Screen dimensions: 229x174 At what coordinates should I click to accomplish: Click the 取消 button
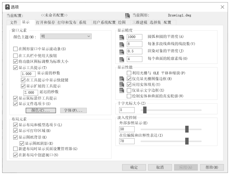tap(160, 167)
